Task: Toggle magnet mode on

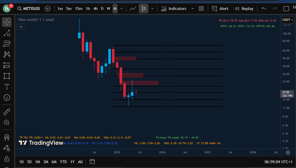Action: point(7,137)
